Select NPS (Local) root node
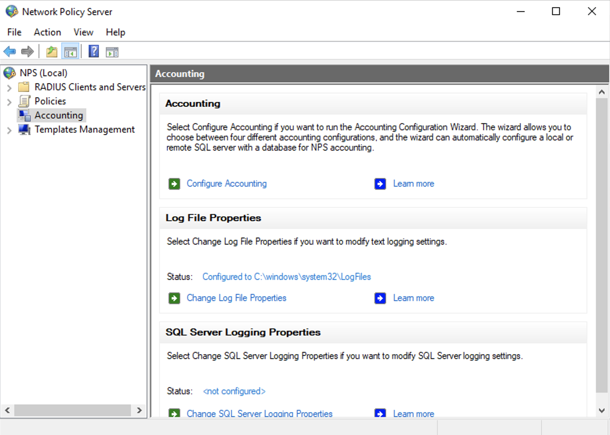The width and height of the screenshot is (610, 435). tap(43, 73)
